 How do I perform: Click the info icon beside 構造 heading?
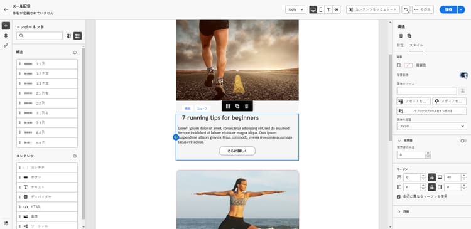point(75,52)
